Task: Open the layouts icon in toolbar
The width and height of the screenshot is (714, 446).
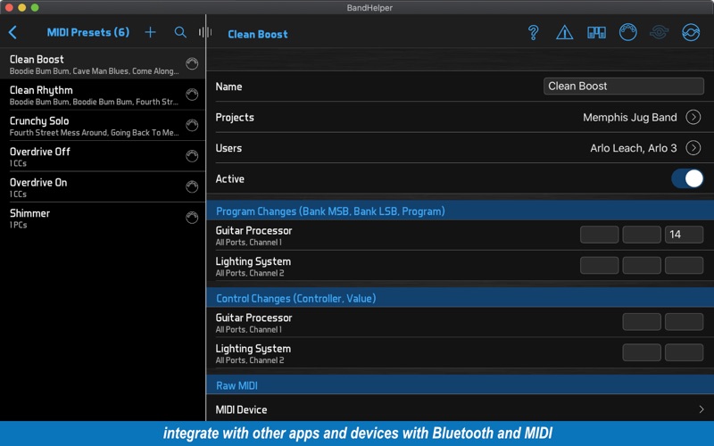Action: pyautogui.click(x=596, y=32)
